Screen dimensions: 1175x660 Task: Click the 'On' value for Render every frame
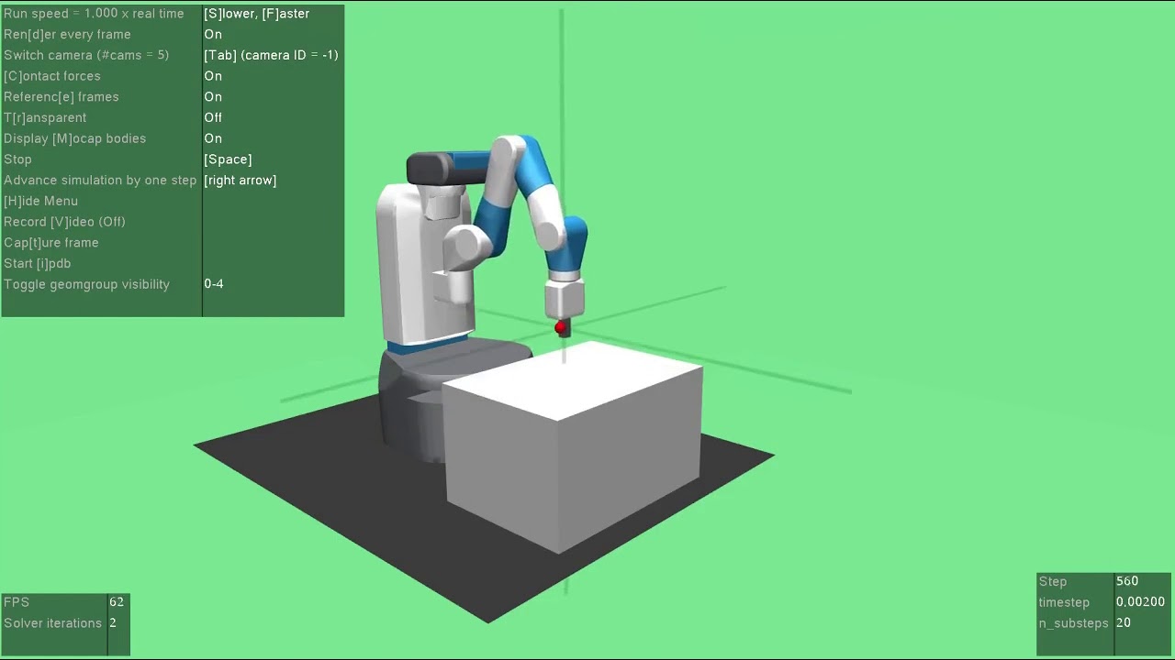point(213,35)
